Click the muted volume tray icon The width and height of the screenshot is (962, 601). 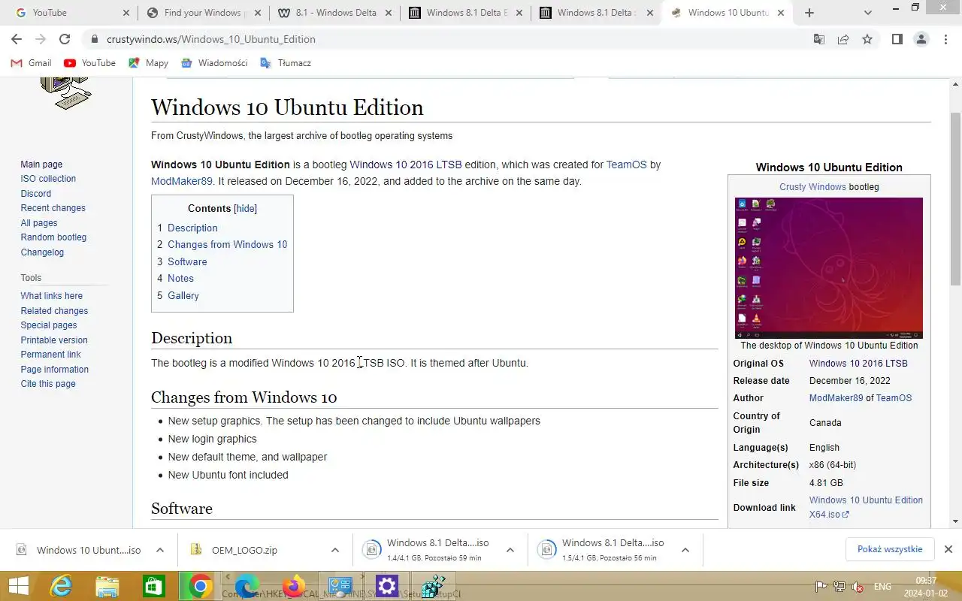point(857,587)
